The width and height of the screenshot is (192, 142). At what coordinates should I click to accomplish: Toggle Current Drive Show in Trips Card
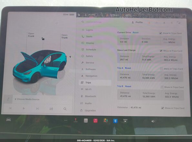(160, 33)
